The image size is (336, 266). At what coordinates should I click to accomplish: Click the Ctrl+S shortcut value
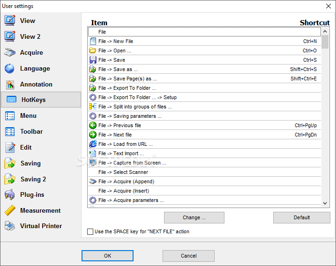tap(310, 60)
